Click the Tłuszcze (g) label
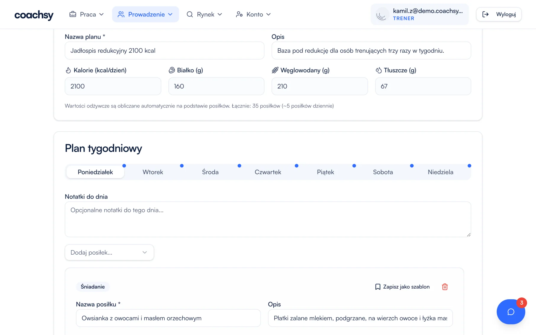 pyautogui.click(x=400, y=70)
